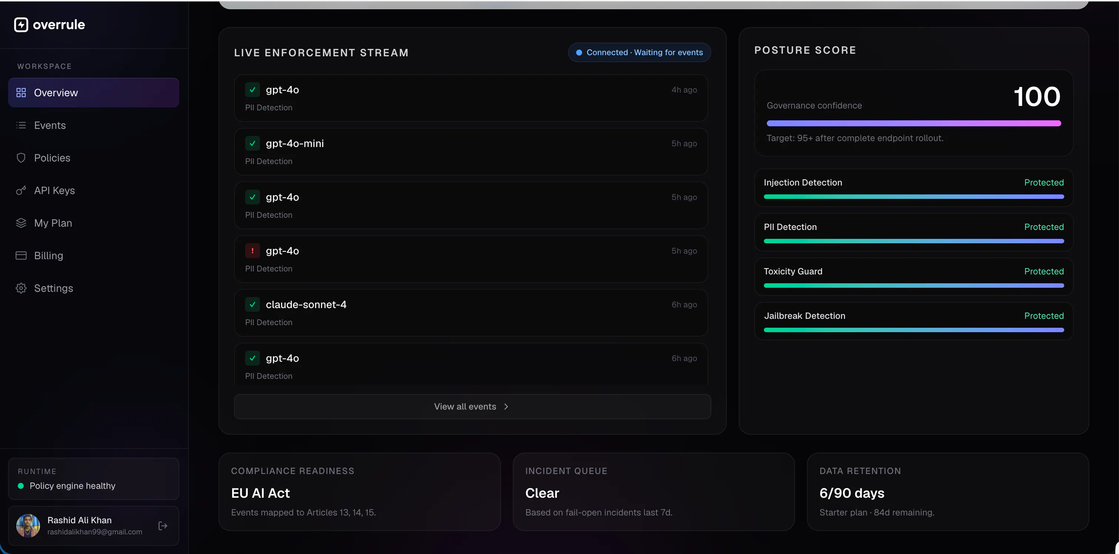The height and width of the screenshot is (554, 1119).
Task: Click the sign-out icon beside Rashid Ali Khan
Action: point(163,526)
